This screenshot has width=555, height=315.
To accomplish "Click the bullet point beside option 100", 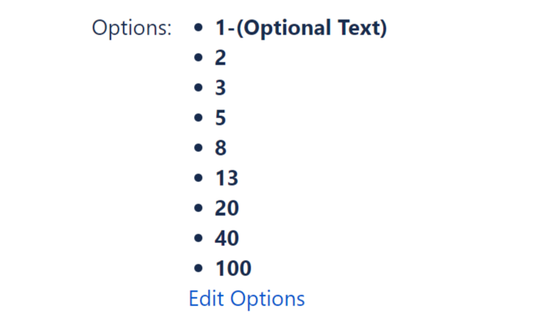I will point(198,269).
